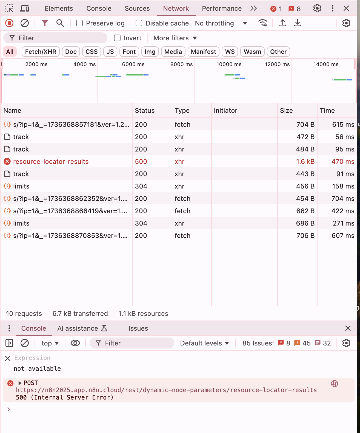This screenshot has height=433, width=360.
Task: Filter requests by JS type
Action: click(x=110, y=52)
